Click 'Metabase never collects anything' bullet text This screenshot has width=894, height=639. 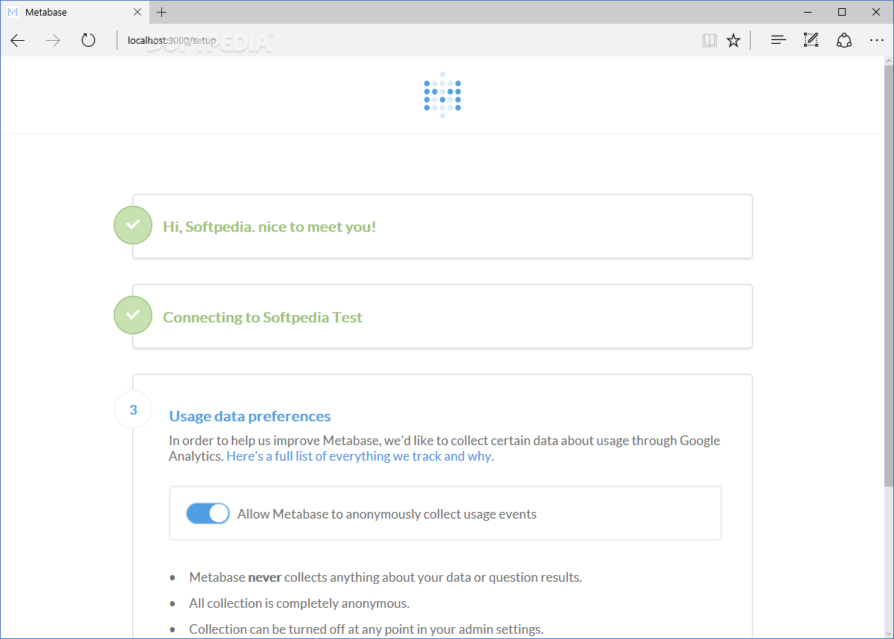pos(386,577)
